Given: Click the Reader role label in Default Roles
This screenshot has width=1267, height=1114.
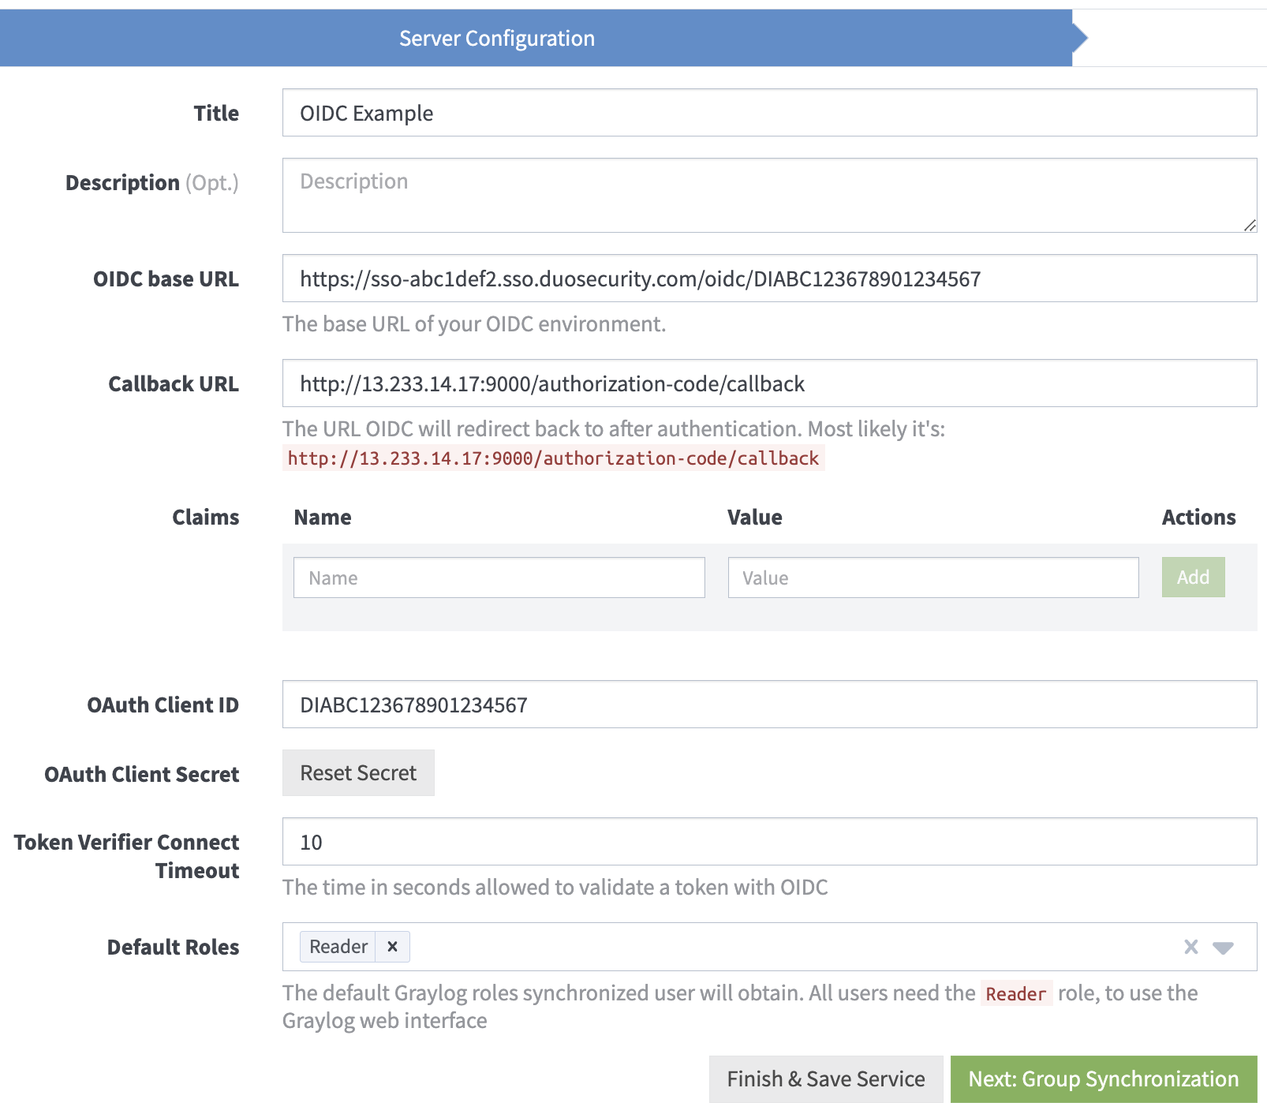Looking at the screenshot, I should [x=338, y=946].
